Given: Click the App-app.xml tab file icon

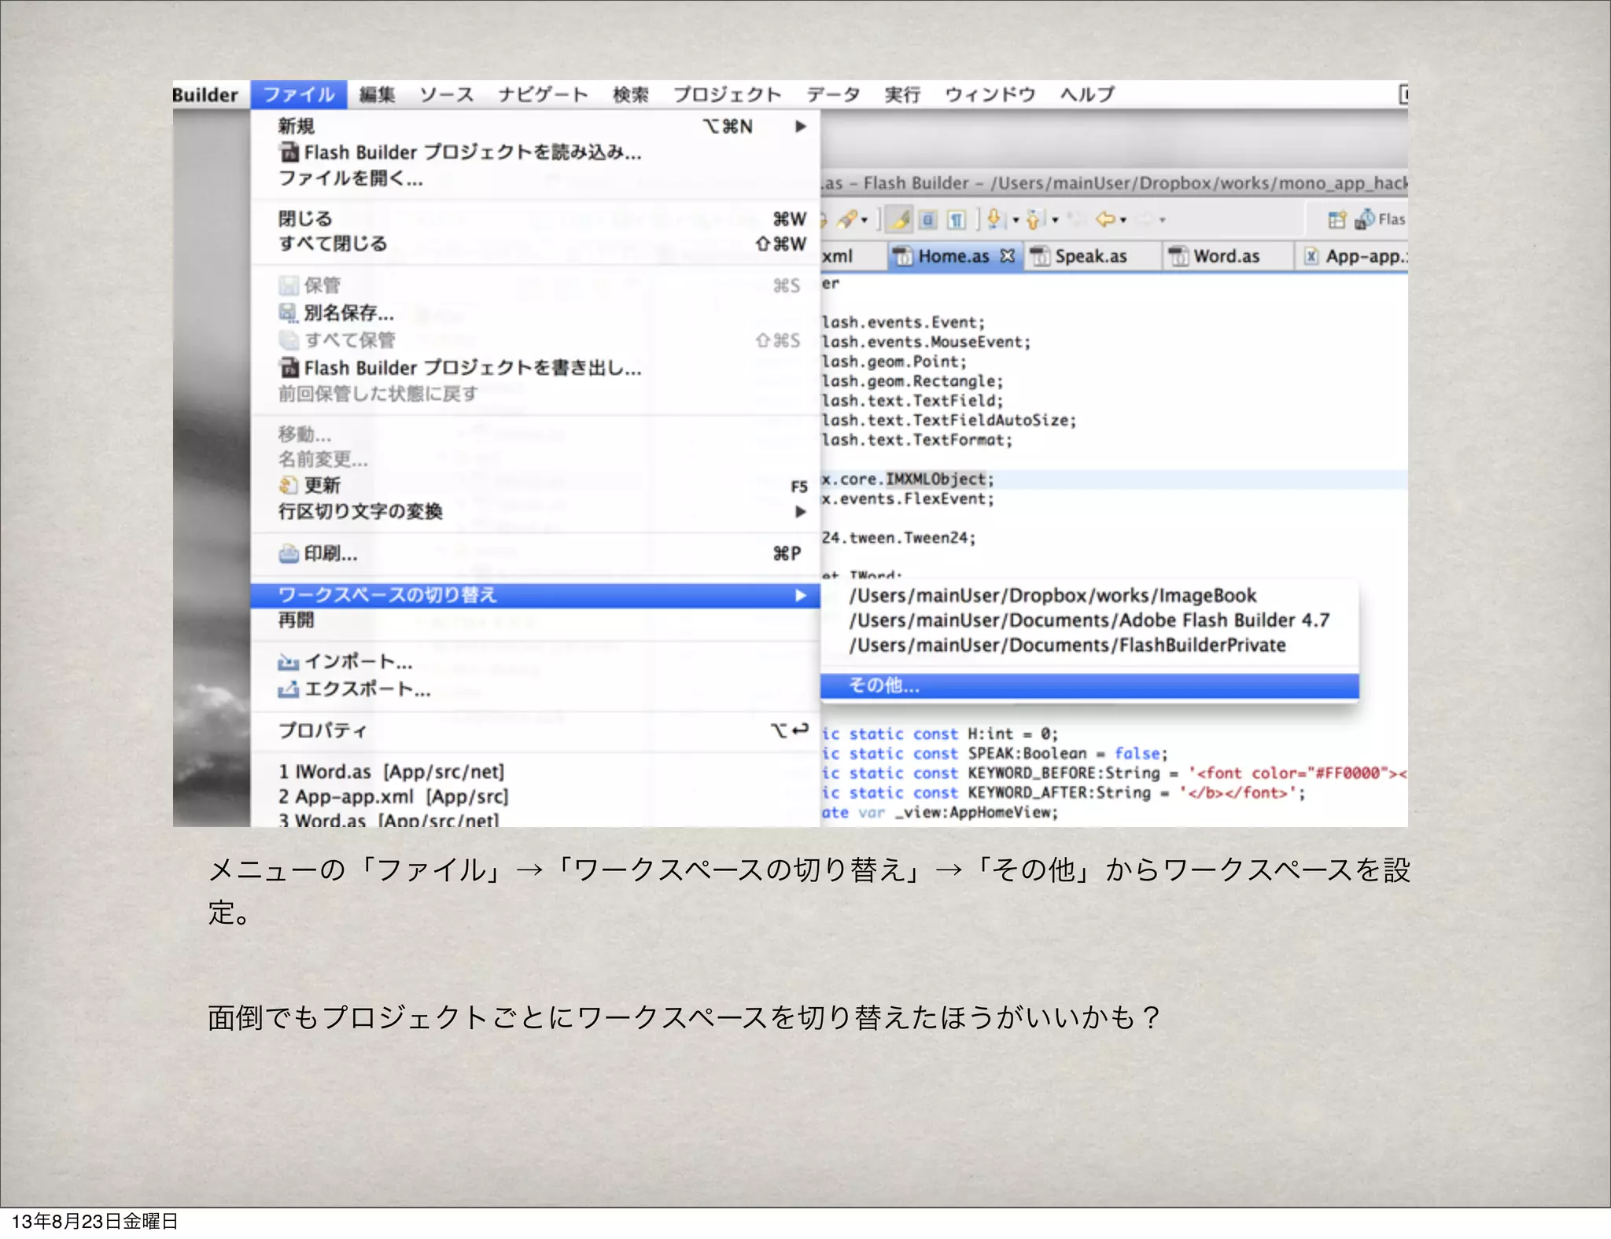Looking at the screenshot, I should coord(1311,256).
